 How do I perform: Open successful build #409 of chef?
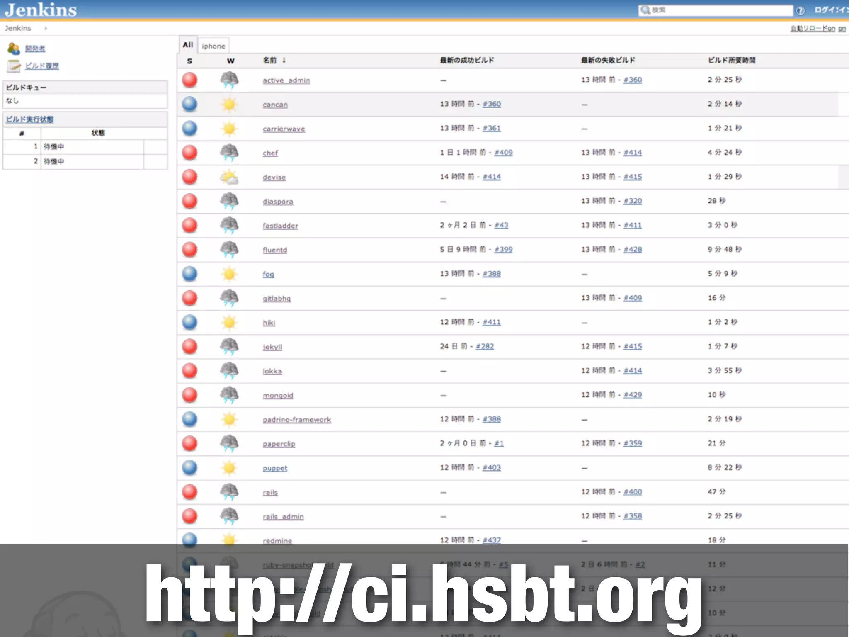pos(503,152)
